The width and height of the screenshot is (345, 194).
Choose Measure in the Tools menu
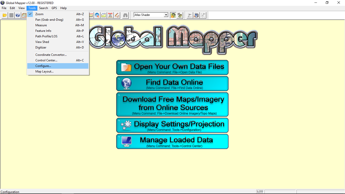pos(58,25)
